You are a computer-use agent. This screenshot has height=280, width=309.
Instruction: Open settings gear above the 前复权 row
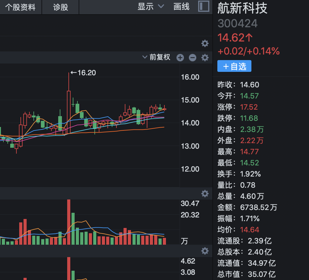point(205,43)
